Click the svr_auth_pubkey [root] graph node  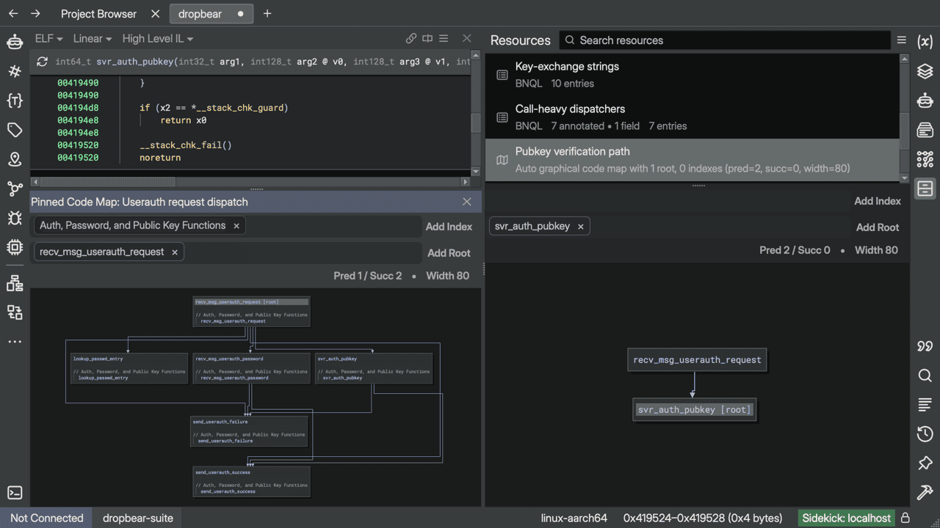tap(694, 410)
